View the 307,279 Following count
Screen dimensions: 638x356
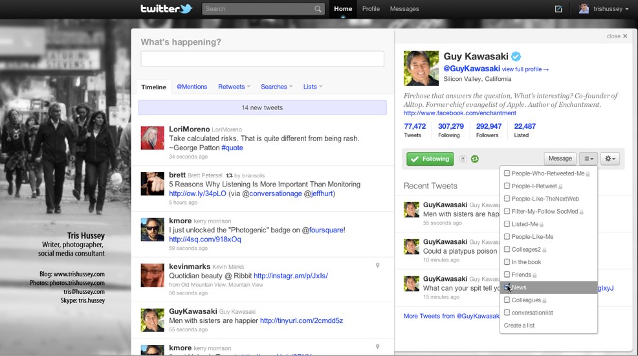[x=450, y=130]
